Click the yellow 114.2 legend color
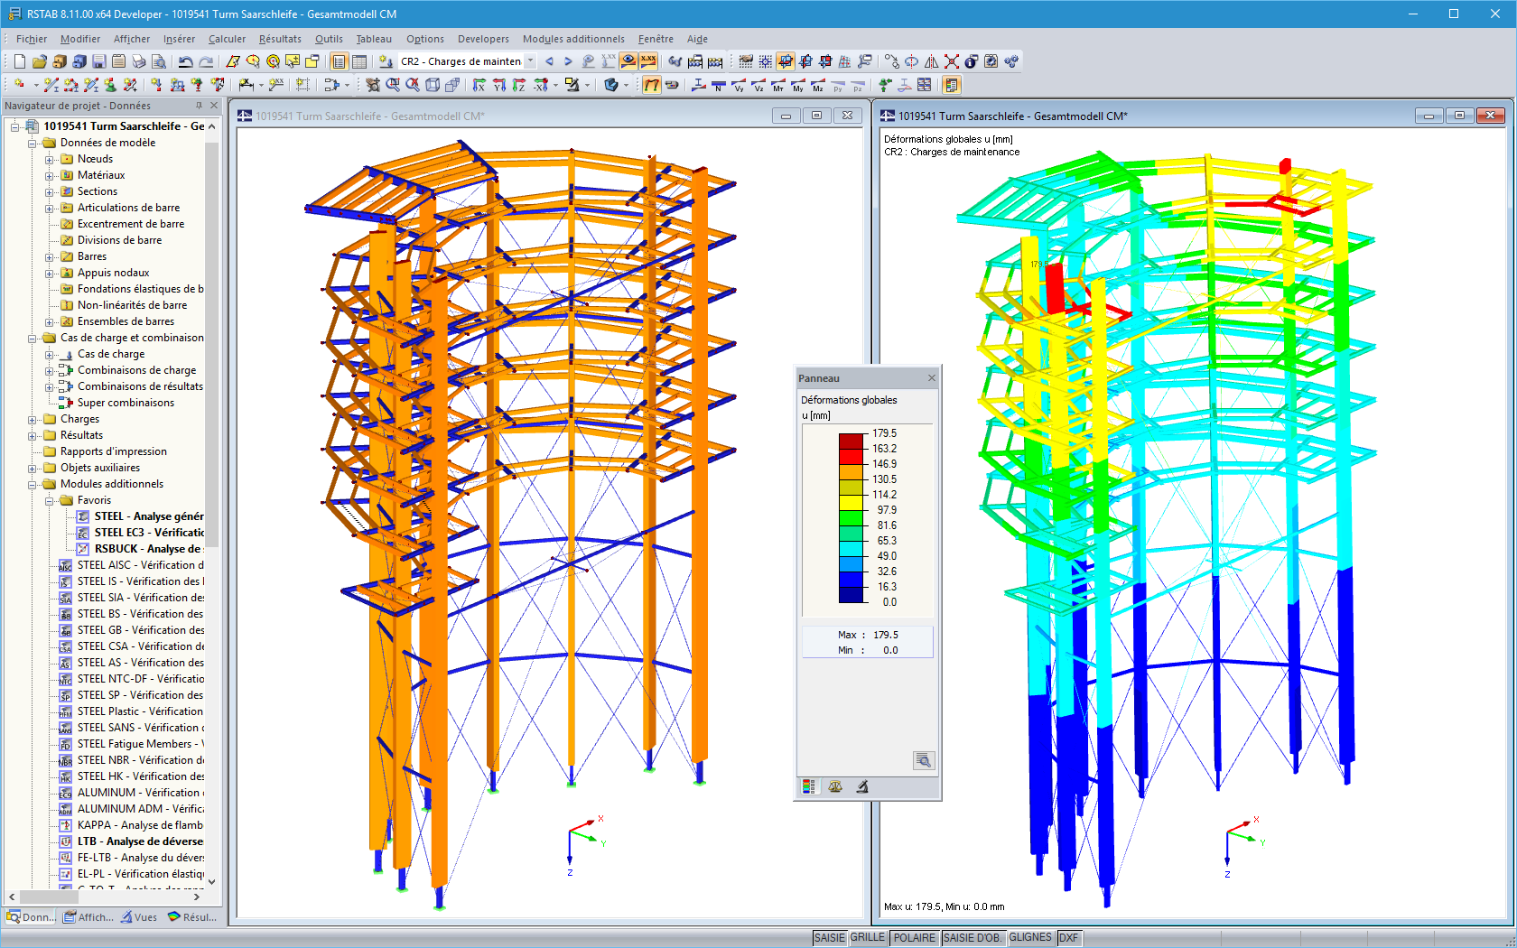 (x=852, y=503)
